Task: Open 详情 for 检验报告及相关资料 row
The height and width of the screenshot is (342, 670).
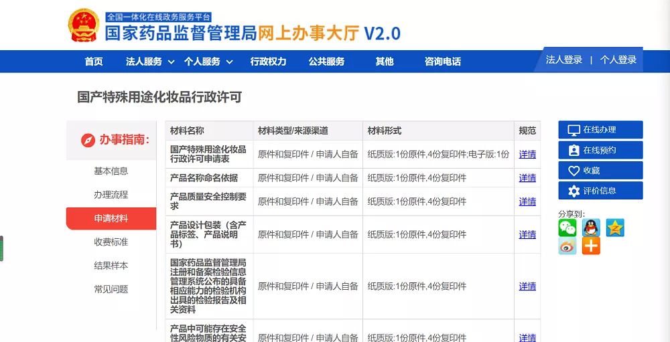Action: click(527, 286)
